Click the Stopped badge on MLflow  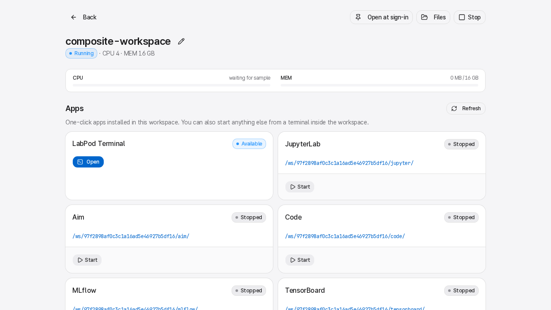[x=249, y=291]
